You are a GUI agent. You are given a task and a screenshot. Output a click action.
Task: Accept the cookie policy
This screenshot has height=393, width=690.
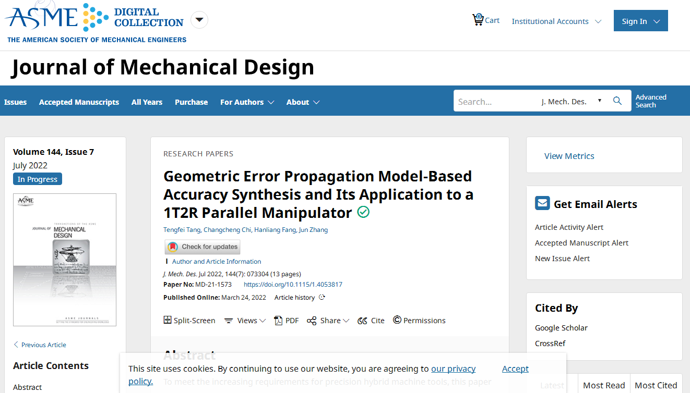pyautogui.click(x=515, y=369)
